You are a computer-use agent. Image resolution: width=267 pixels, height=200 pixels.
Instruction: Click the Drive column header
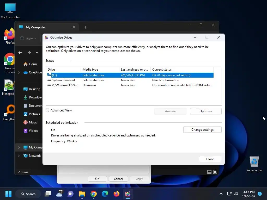tap(64, 69)
